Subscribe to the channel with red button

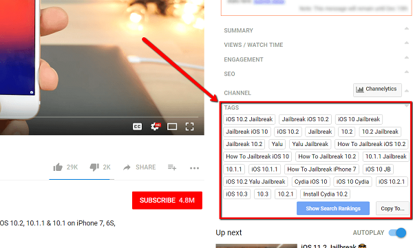pyautogui.click(x=167, y=200)
